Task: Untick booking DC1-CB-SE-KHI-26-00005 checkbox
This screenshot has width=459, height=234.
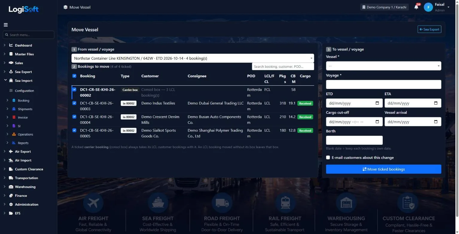Action: tap(74, 130)
